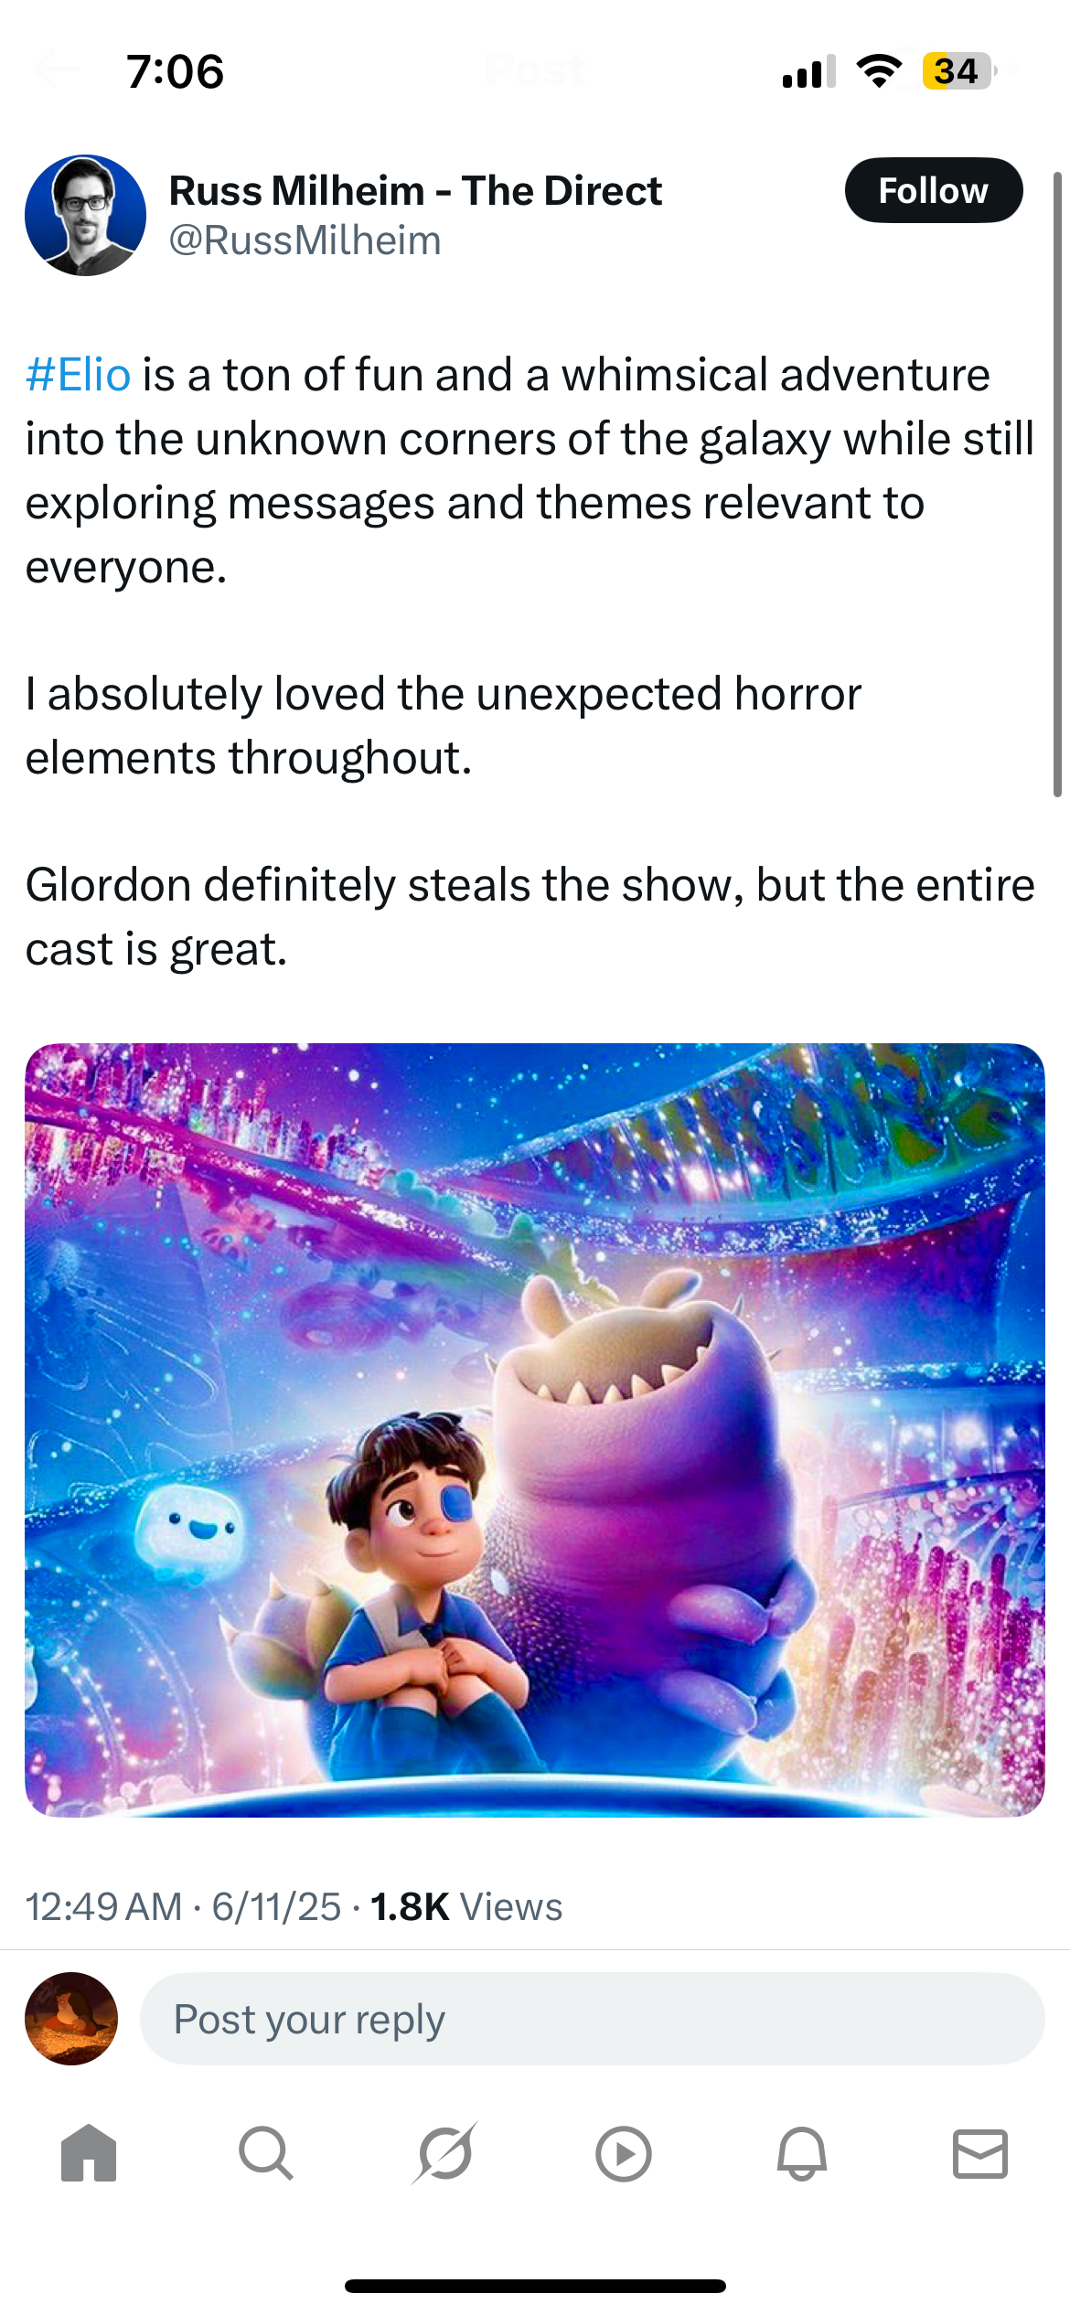1070x2315 pixels.
Task: Open the video play tab icon
Action: (x=623, y=2154)
